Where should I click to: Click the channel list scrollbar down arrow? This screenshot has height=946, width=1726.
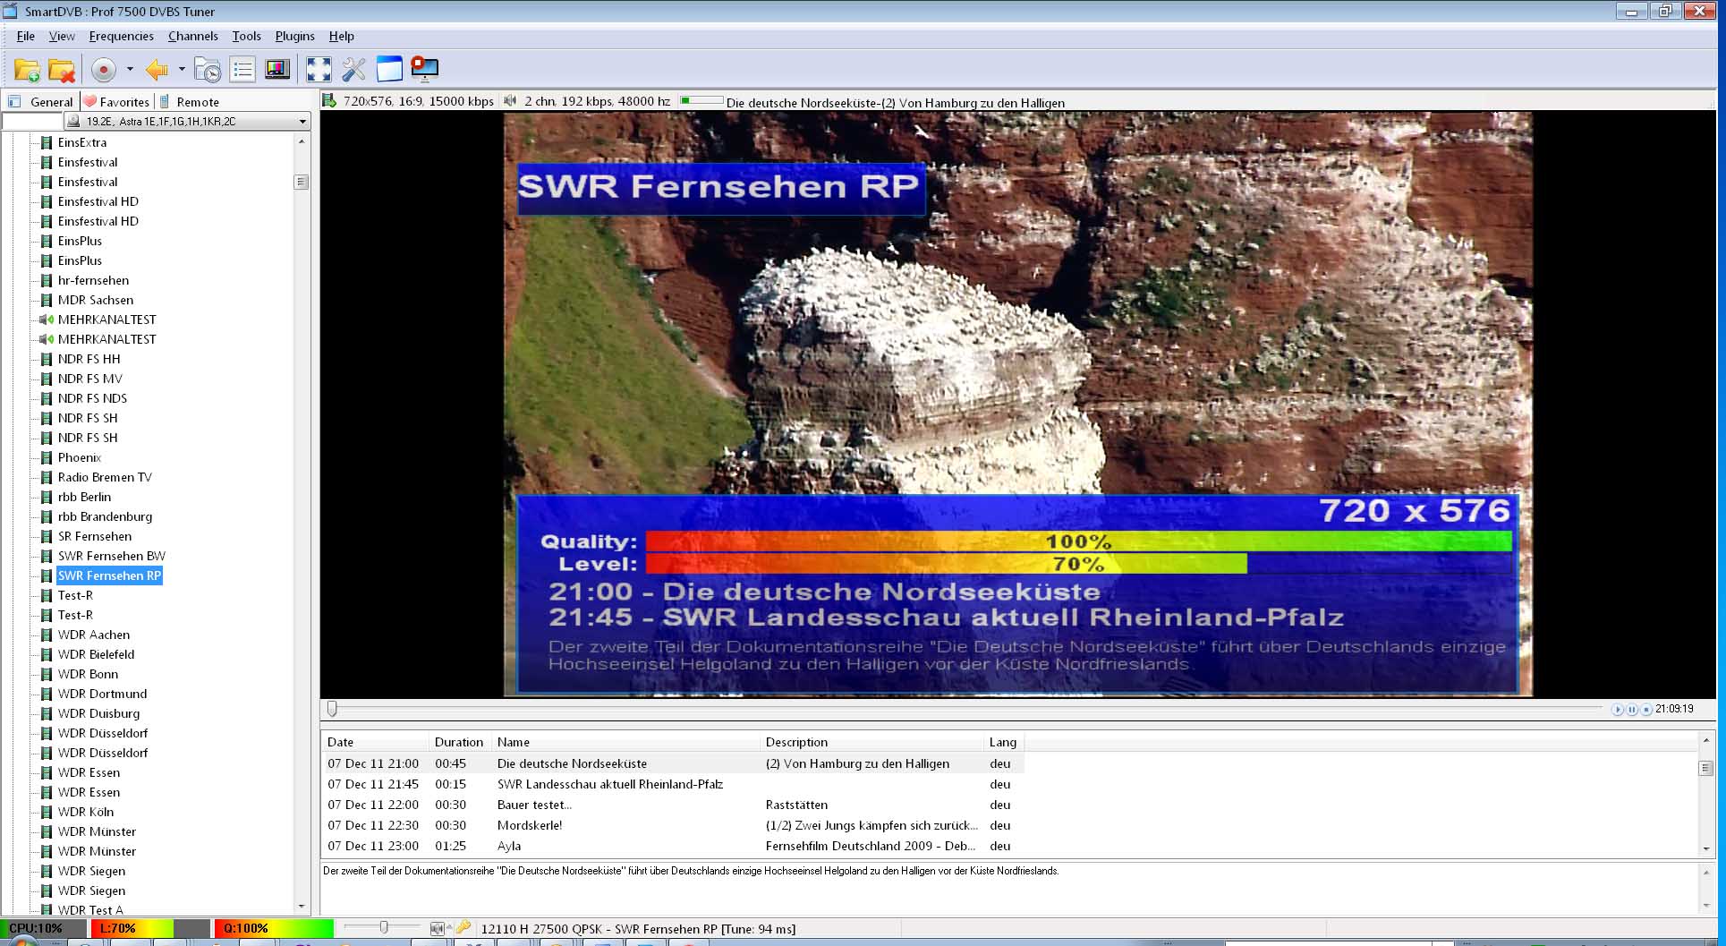[302, 907]
